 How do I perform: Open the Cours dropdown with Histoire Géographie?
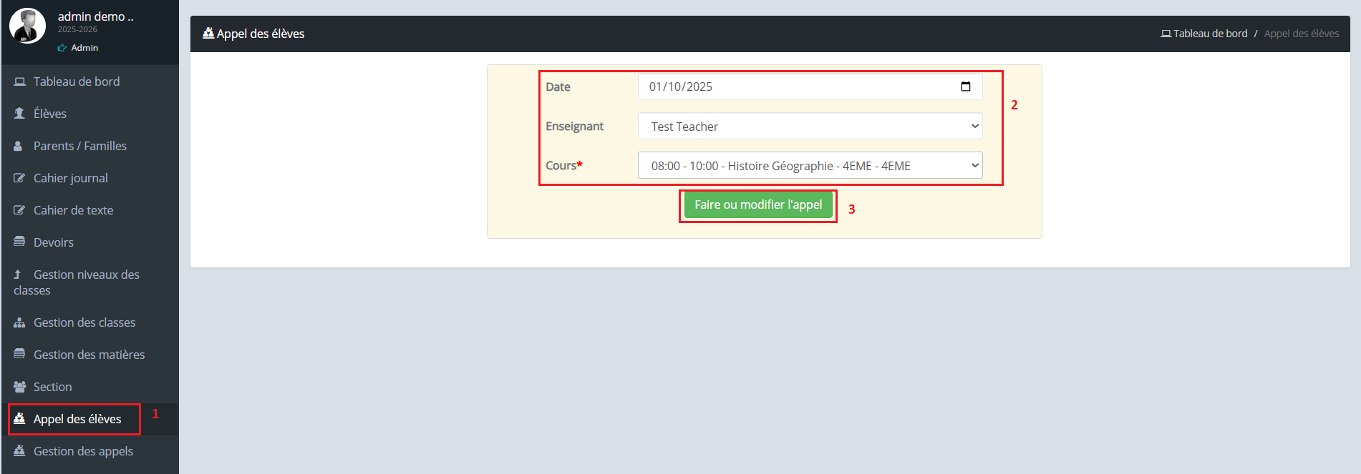pos(809,166)
